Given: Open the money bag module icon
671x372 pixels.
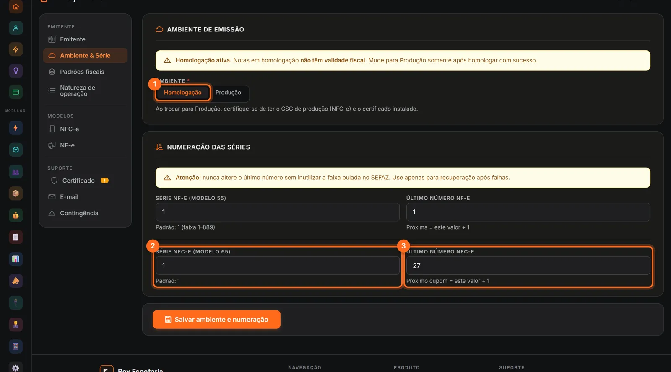Looking at the screenshot, I should [16, 215].
